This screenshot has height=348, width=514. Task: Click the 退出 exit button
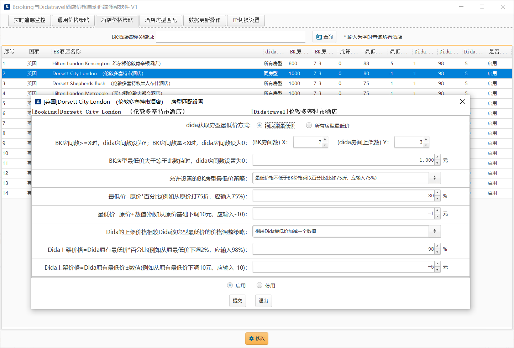[263, 301]
